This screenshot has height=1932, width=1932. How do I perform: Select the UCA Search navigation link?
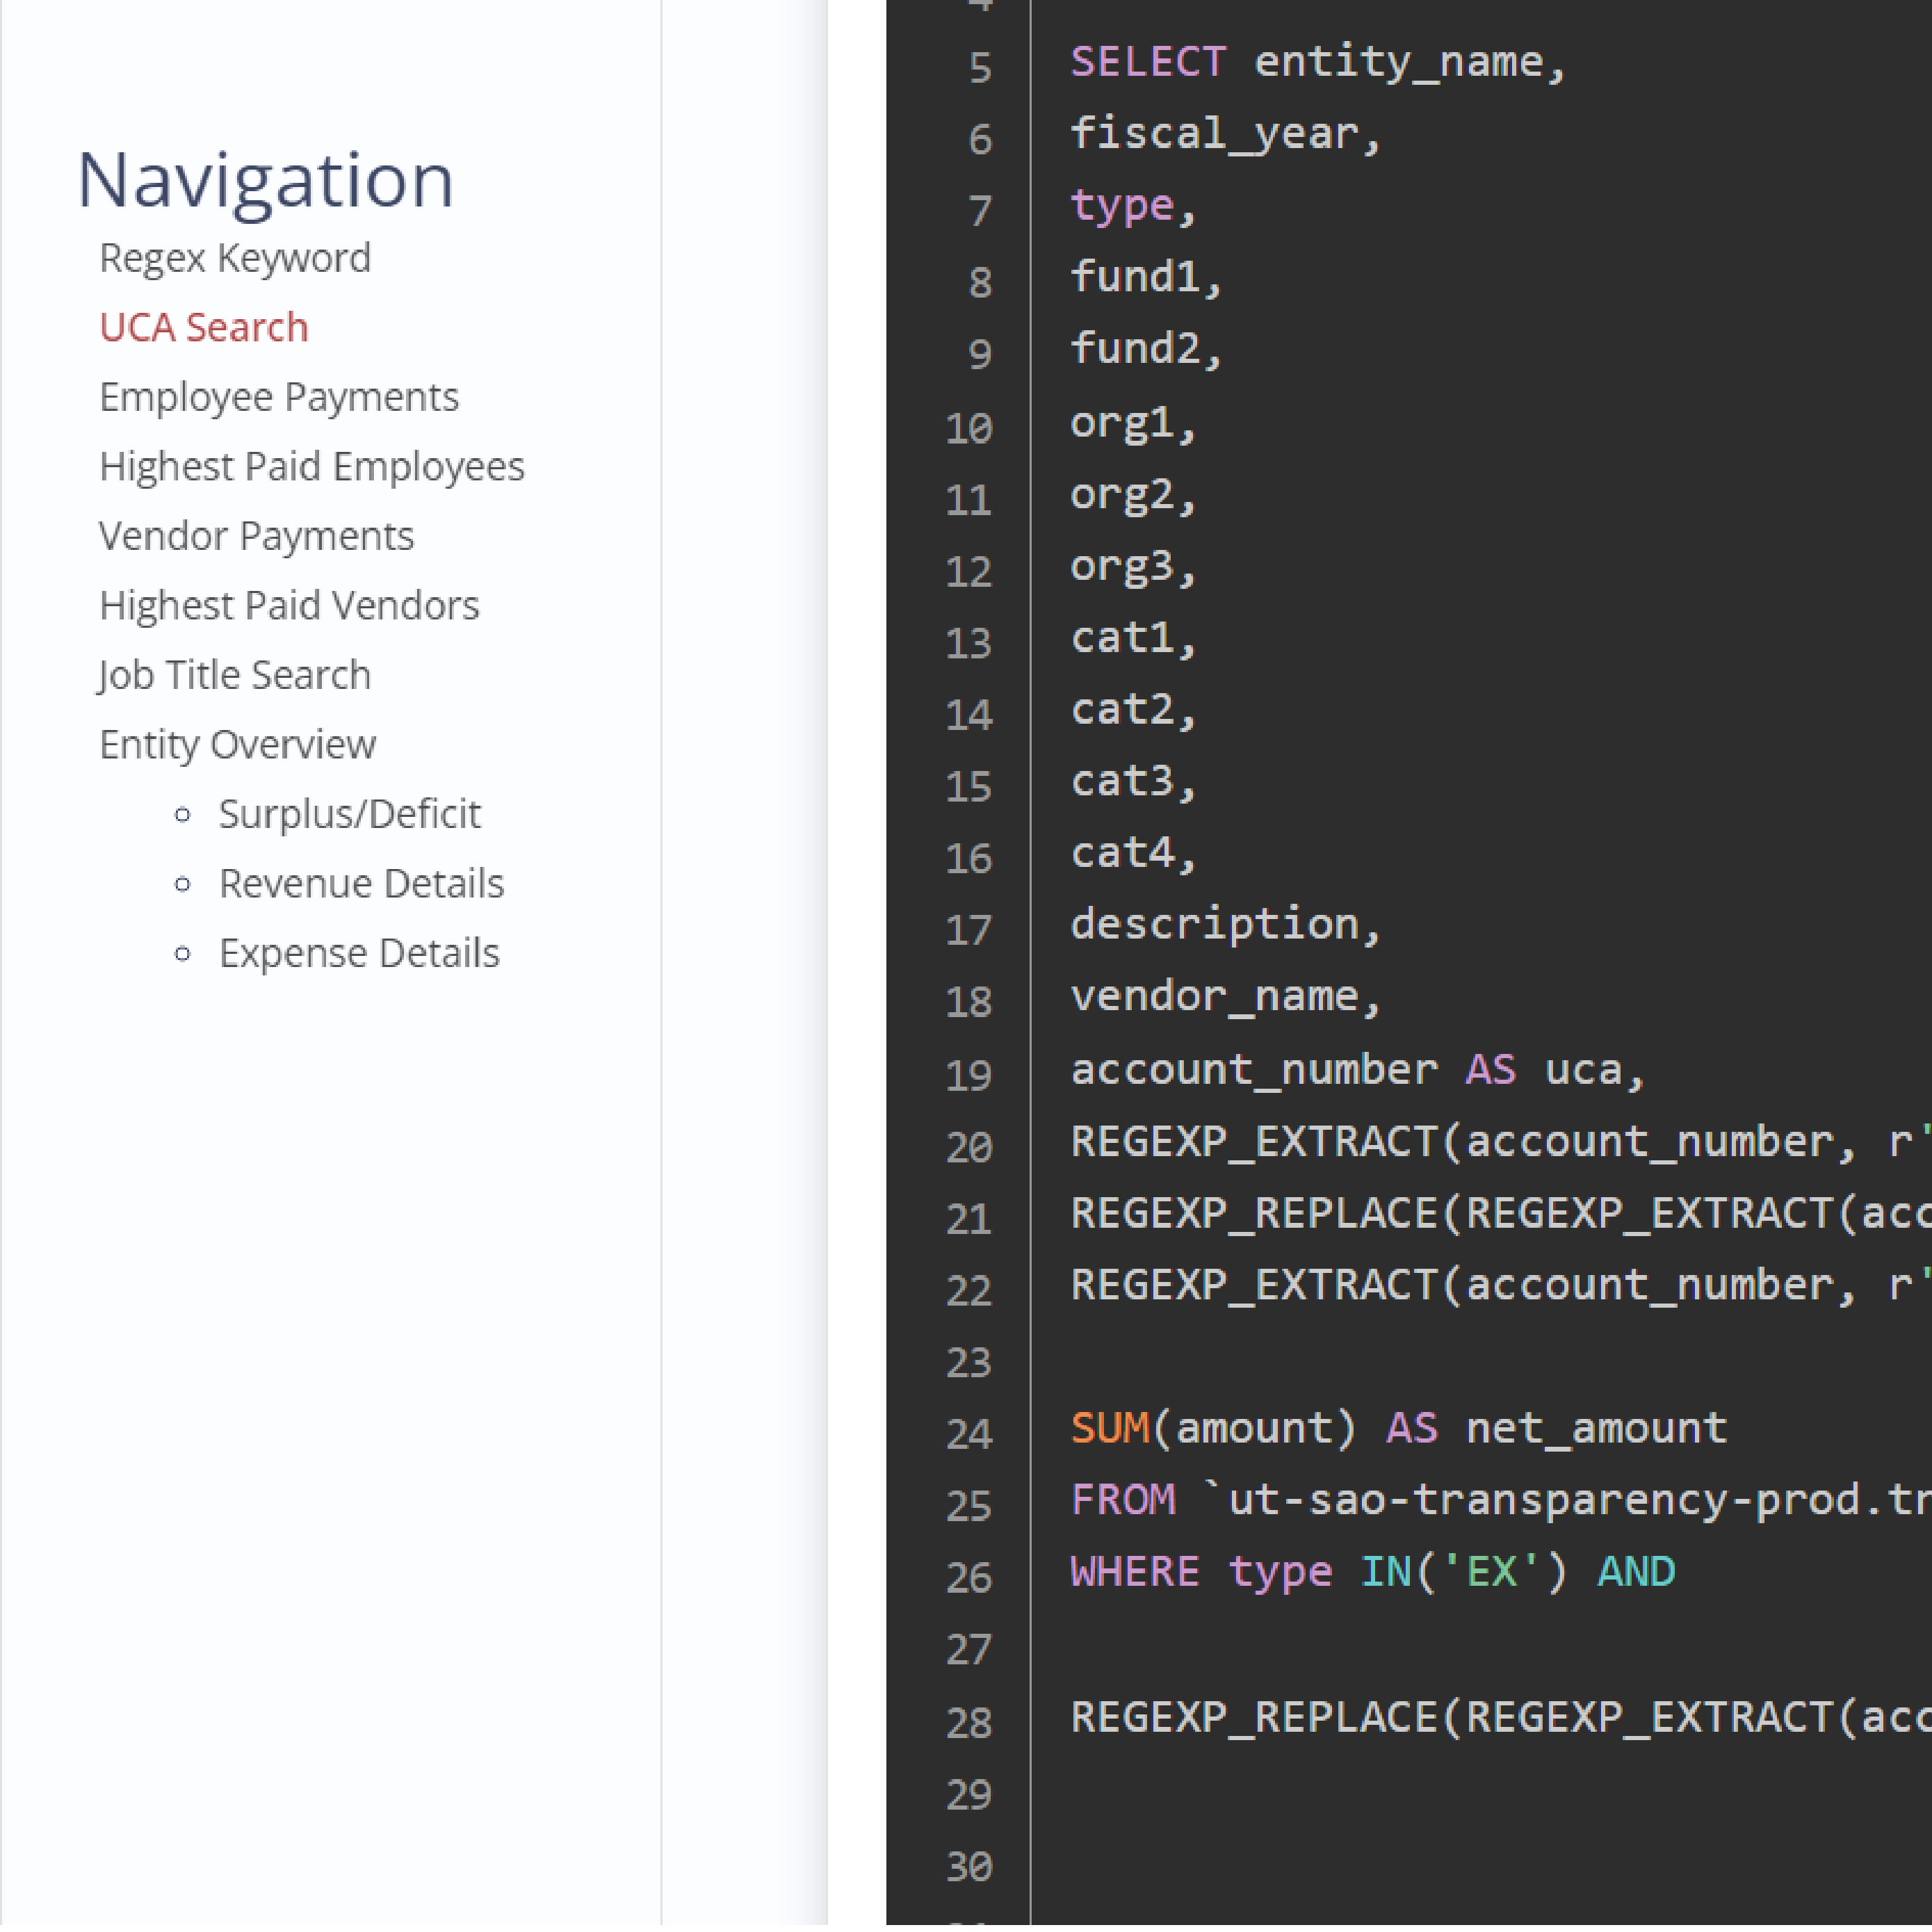(204, 327)
